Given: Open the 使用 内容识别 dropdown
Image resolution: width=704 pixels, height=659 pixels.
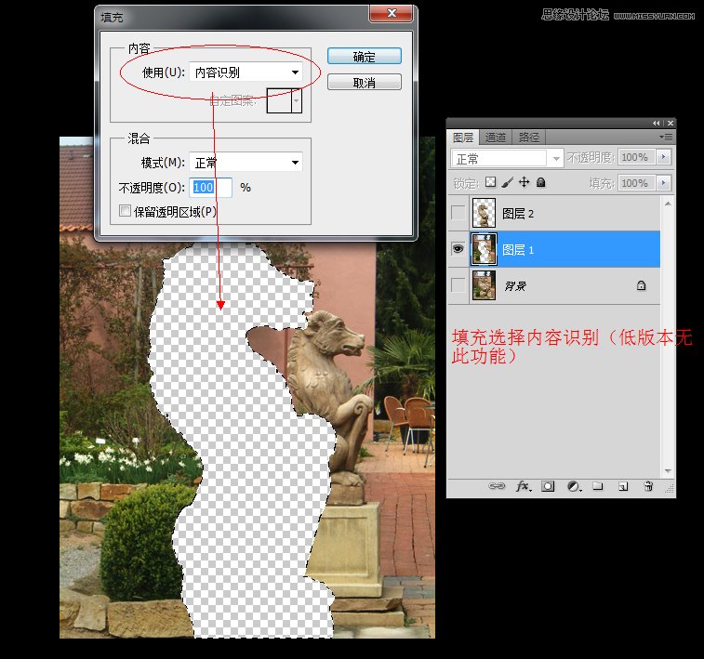Looking at the screenshot, I should [246, 72].
